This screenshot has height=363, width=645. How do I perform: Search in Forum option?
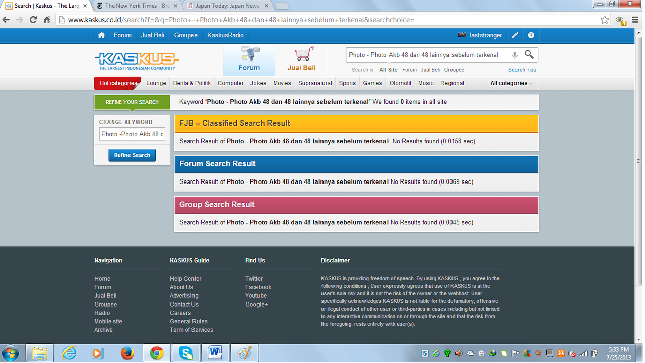409,70
